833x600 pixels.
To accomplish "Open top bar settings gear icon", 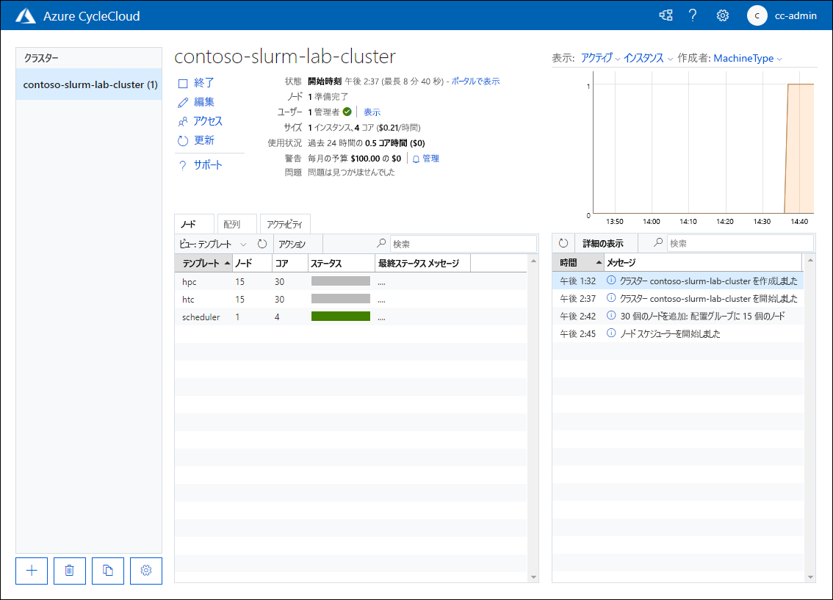I will click(722, 15).
